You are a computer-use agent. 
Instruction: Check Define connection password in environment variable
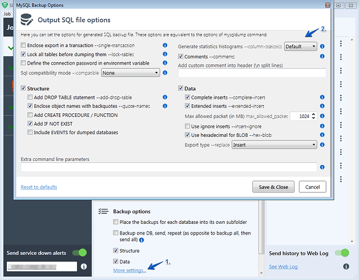pyautogui.click(x=23, y=63)
